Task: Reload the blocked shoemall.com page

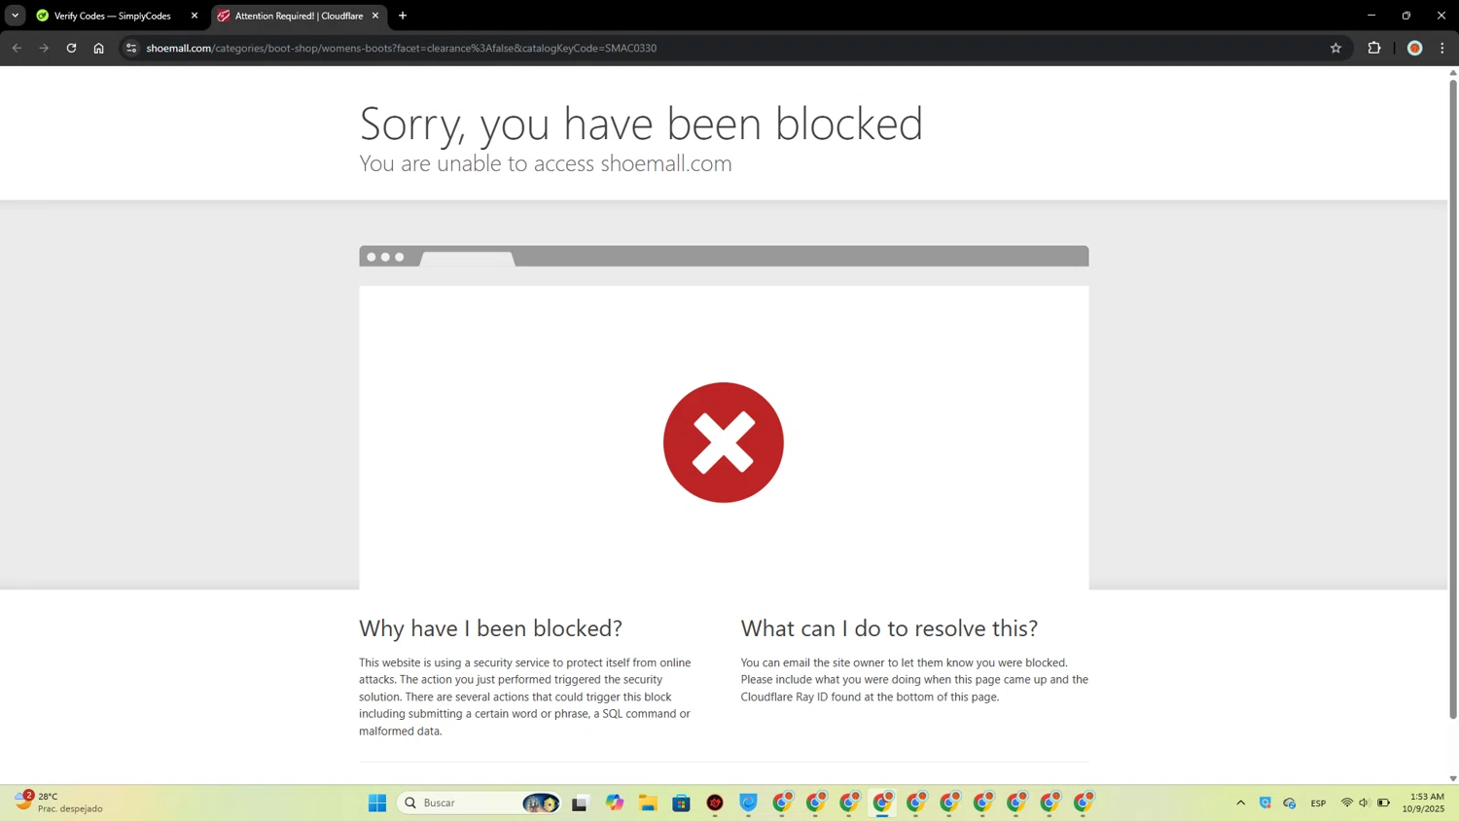Action: pos(71,48)
